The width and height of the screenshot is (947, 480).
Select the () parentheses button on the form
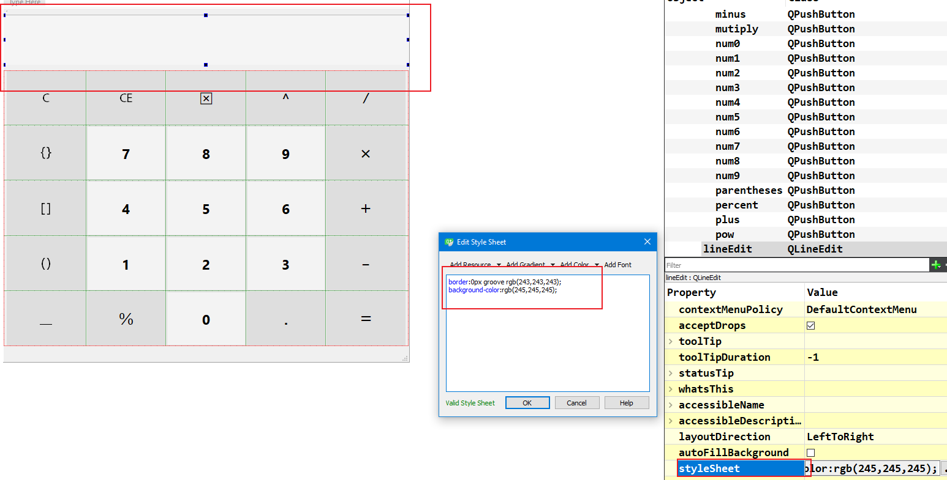[45, 264]
